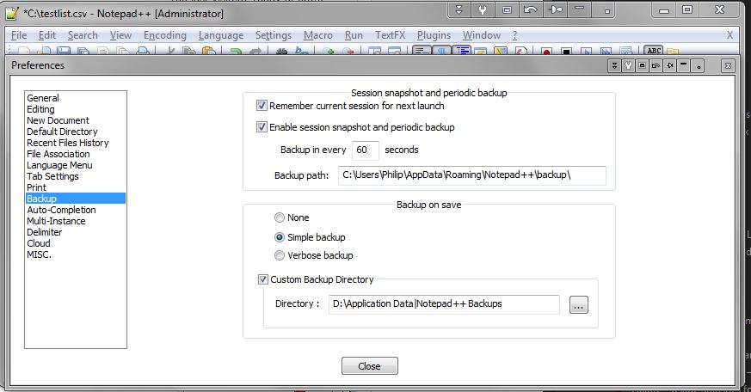Click the Zoom Out toolbar icon
751x392 pixels.
point(348,50)
